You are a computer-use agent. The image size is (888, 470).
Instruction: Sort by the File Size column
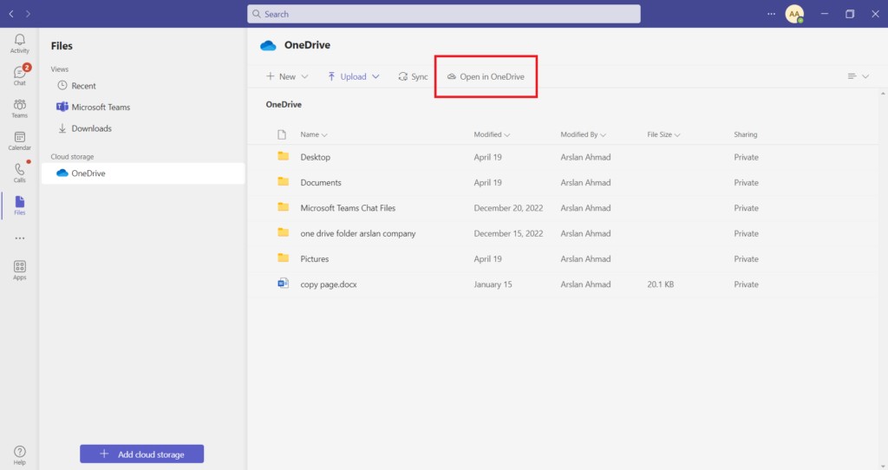tap(663, 134)
